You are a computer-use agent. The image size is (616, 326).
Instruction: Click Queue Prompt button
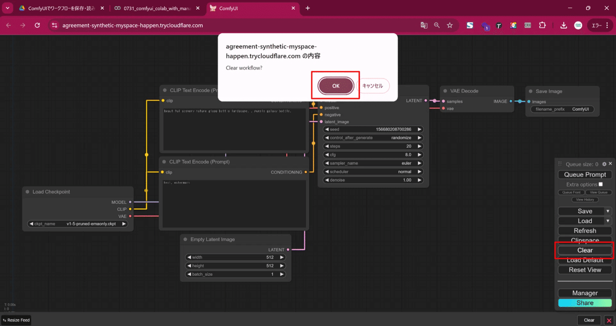[x=585, y=174]
